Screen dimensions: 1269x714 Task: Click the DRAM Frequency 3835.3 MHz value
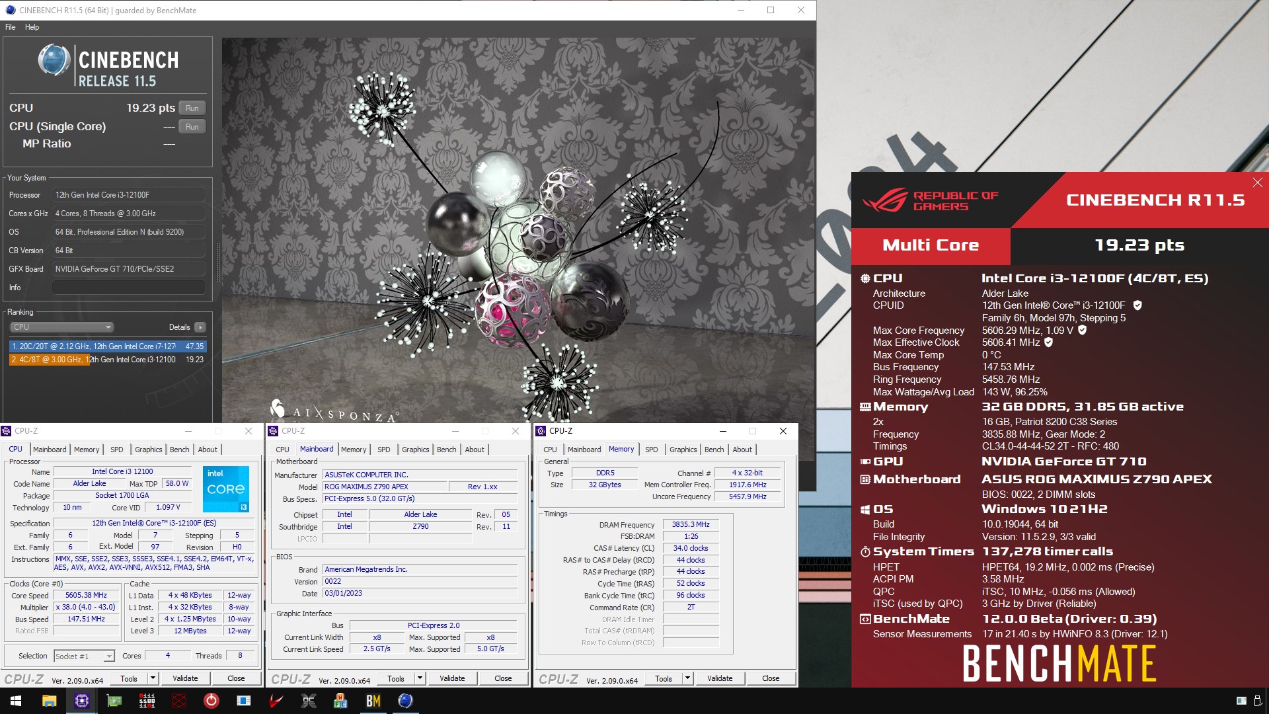tap(691, 525)
